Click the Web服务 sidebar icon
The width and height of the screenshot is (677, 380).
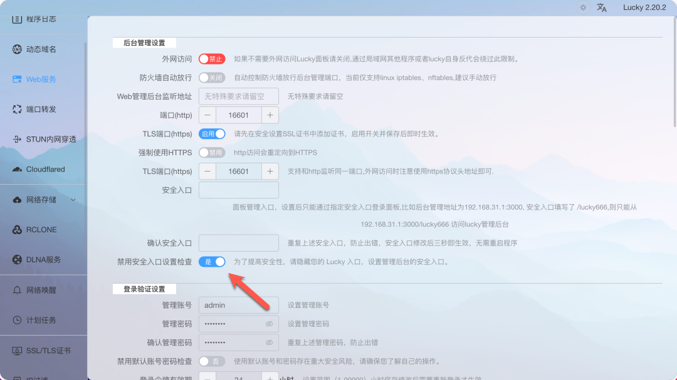(x=17, y=80)
